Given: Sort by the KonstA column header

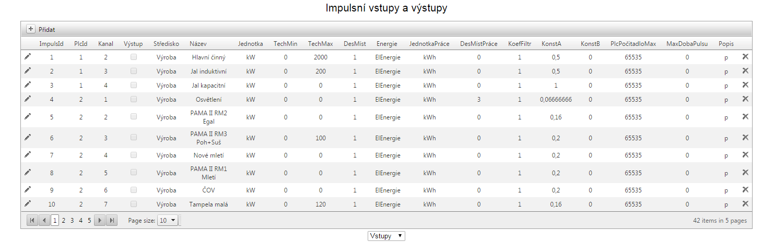Looking at the screenshot, I should 551,44.
